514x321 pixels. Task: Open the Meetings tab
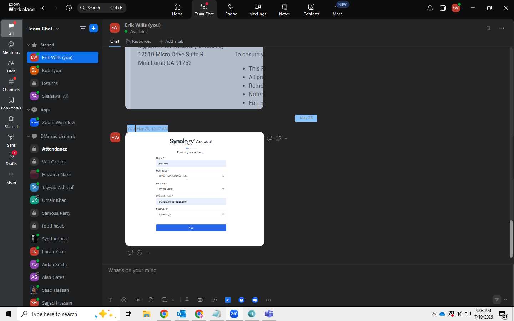coord(258,10)
